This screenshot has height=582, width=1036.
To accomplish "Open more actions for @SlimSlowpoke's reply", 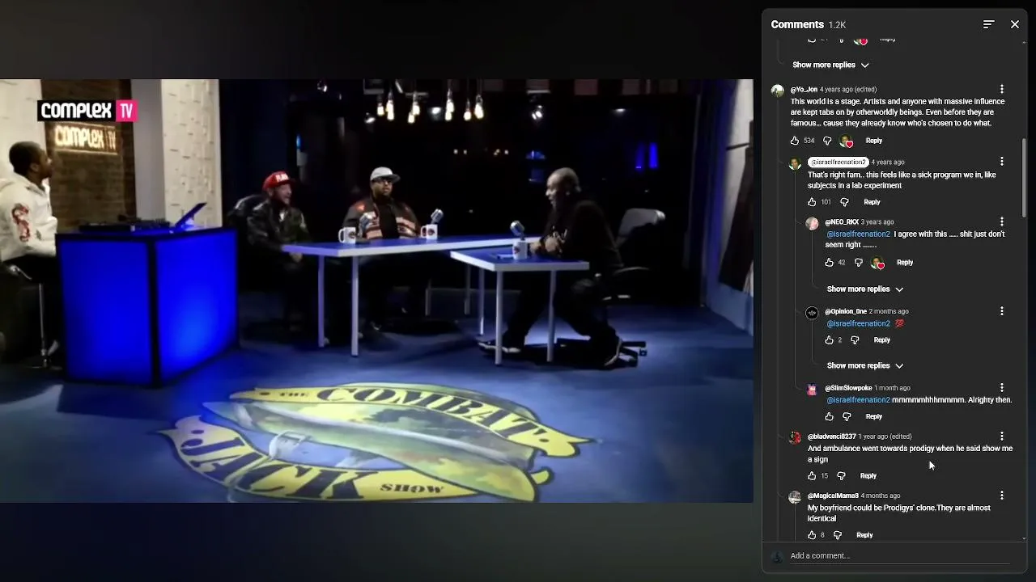I will (1002, 388).
